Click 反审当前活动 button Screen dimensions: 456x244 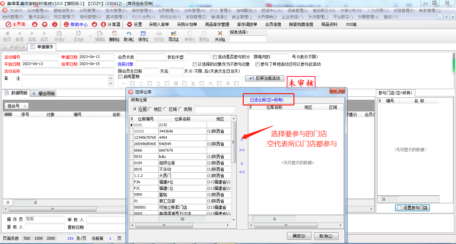(x=265, y=78)
